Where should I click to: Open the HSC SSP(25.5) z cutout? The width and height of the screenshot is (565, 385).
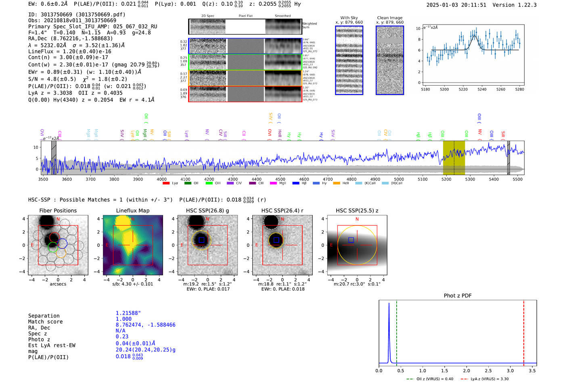pos(357,245)
